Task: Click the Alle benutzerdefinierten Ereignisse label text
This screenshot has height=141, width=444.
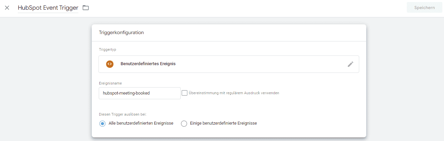Action: click(141, 123)
